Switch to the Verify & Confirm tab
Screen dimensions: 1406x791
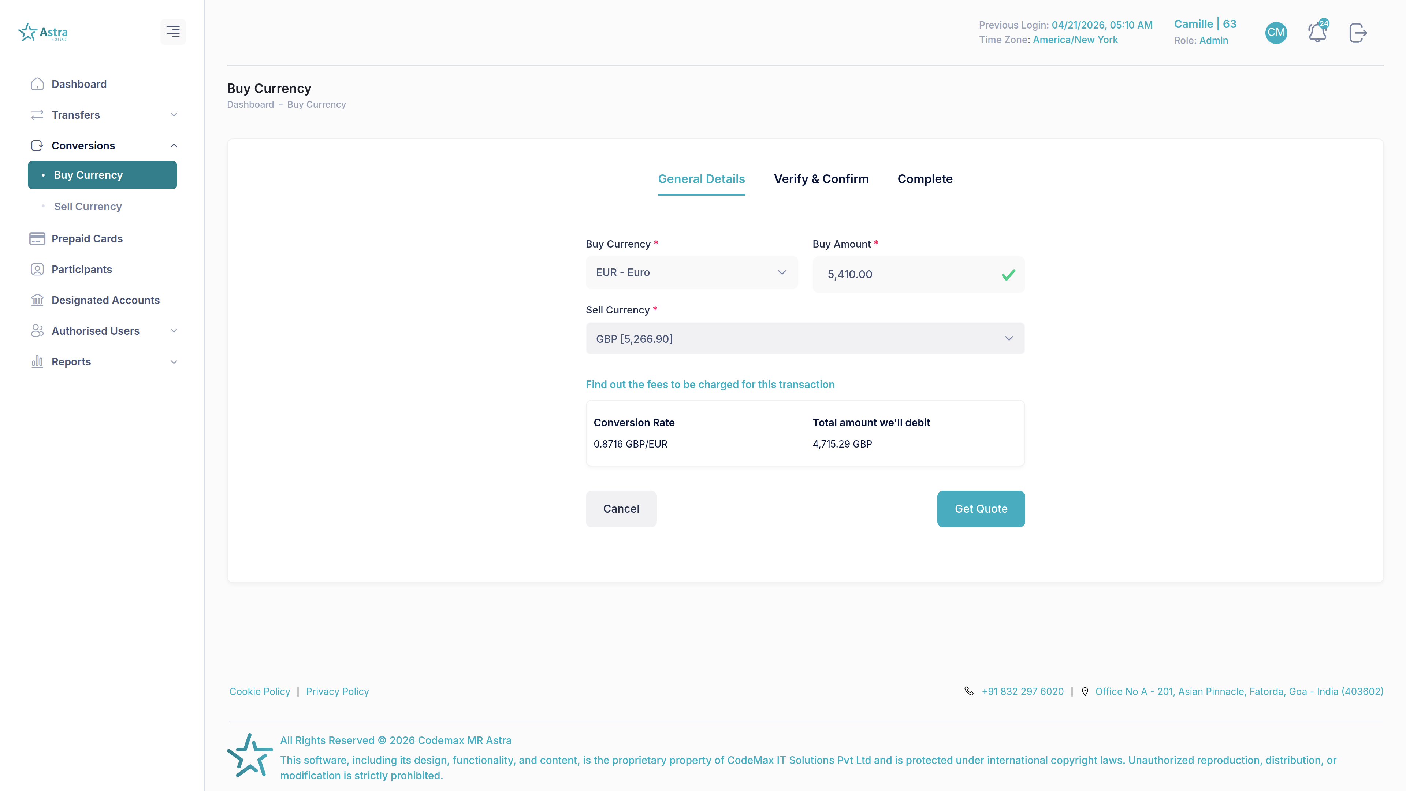pyautogui.click(x=821, y=179)
